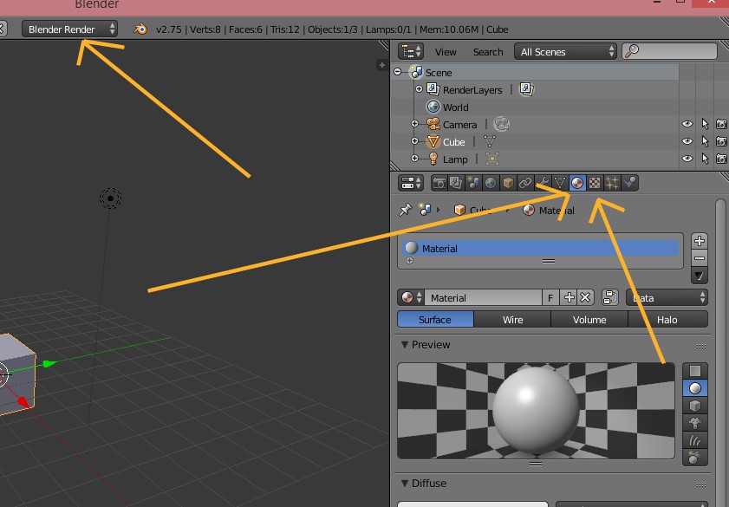Open material link Data dropdown
This screenshot has height=507, width=729.
(667, 297)
